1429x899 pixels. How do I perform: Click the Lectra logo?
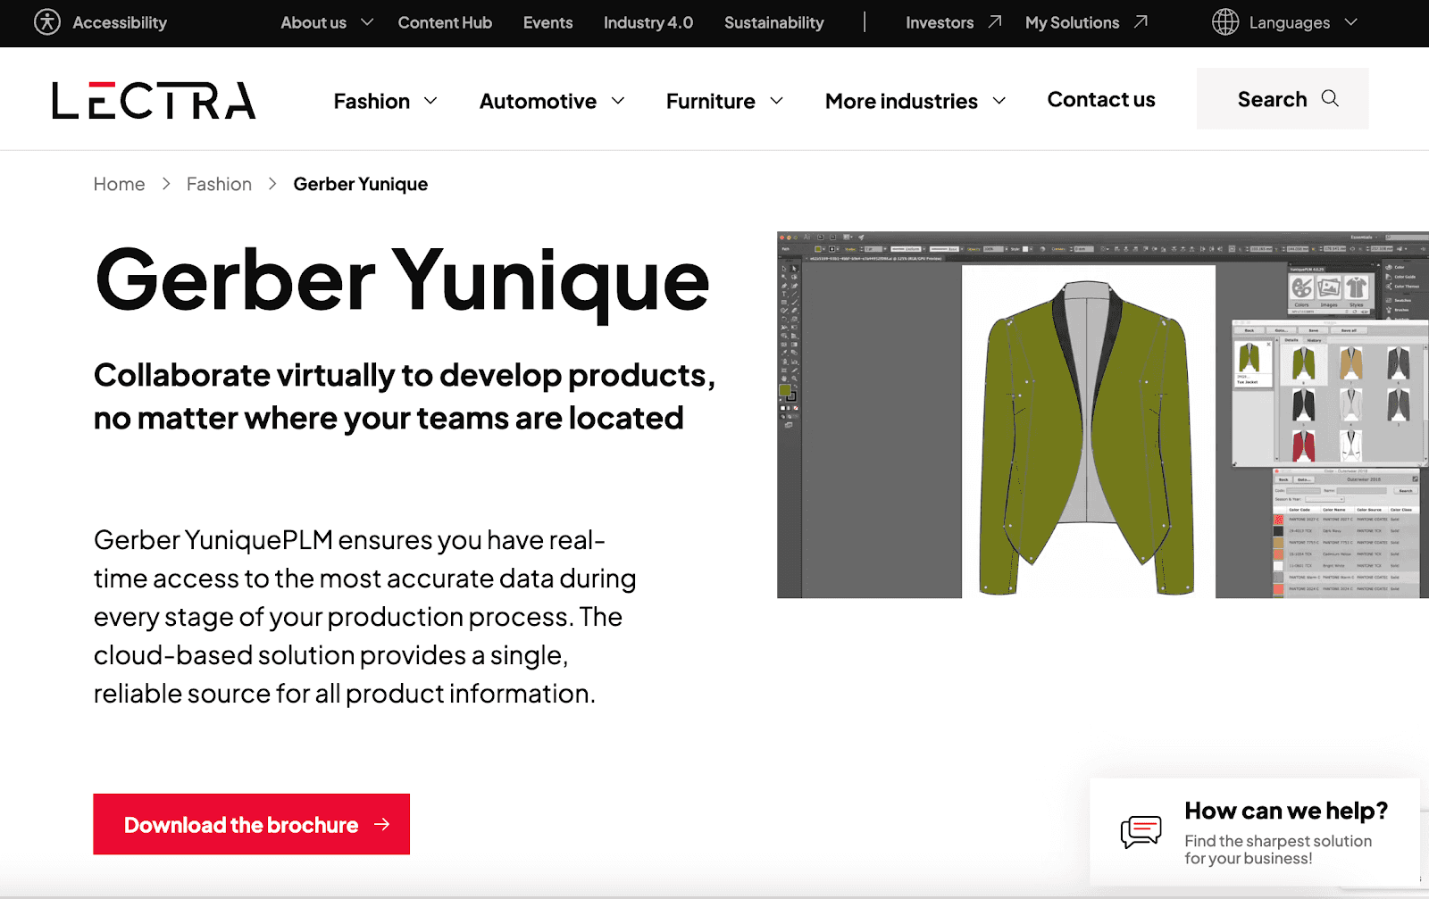click(154, 100)
